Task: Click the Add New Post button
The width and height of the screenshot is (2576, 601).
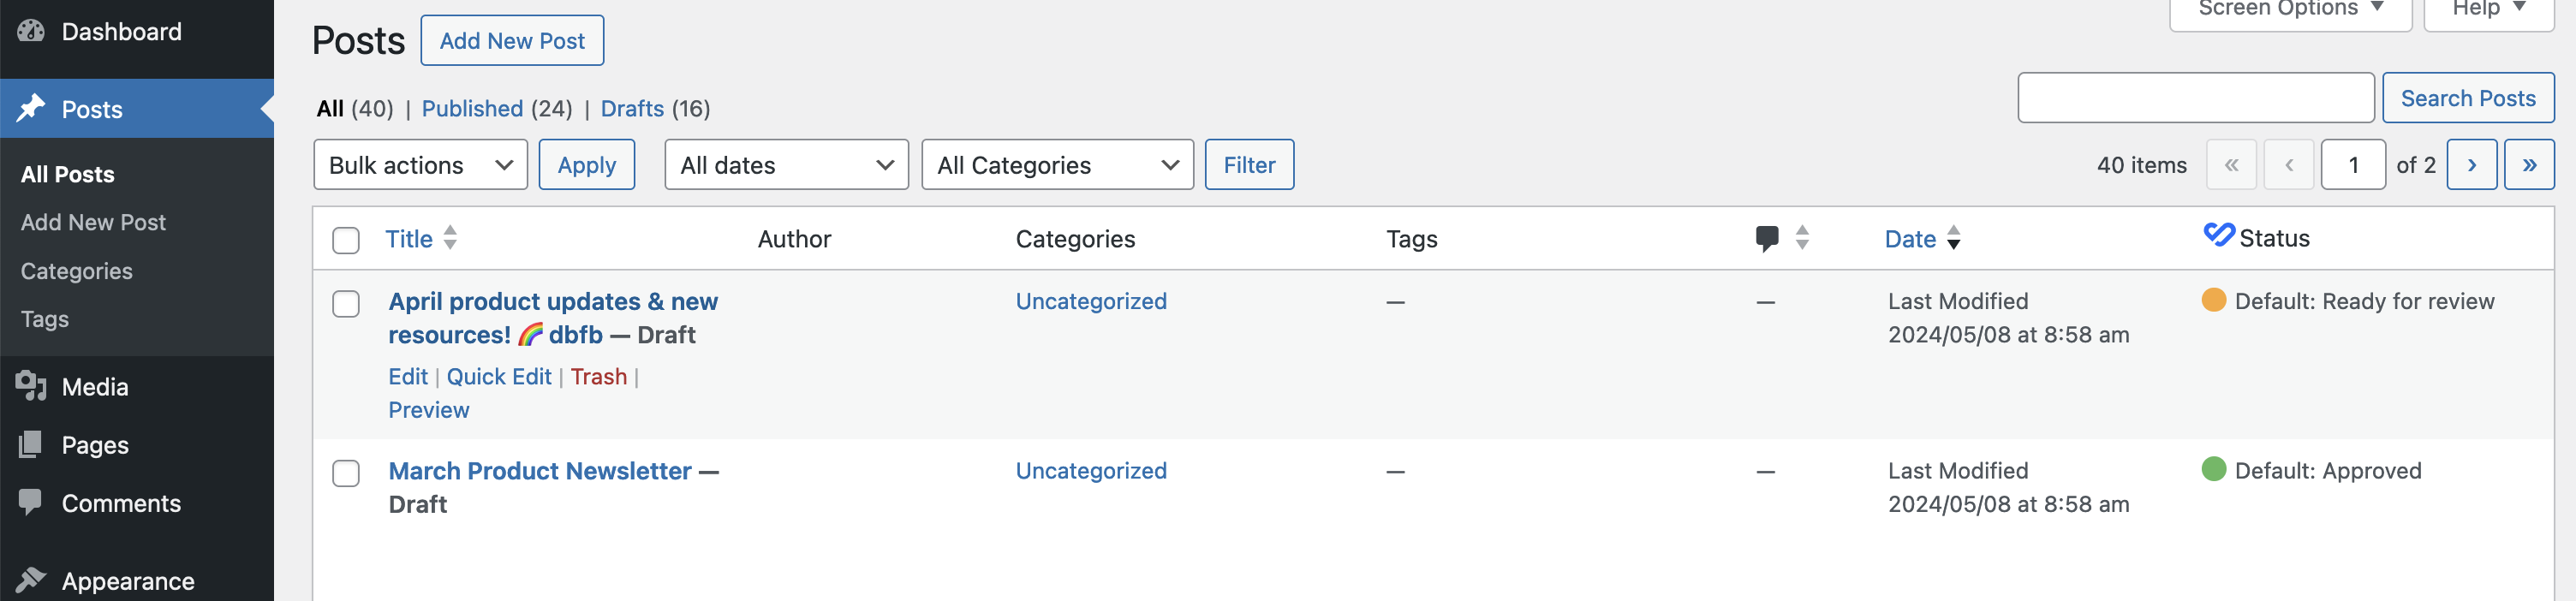Action: click(x=512, y=40)
